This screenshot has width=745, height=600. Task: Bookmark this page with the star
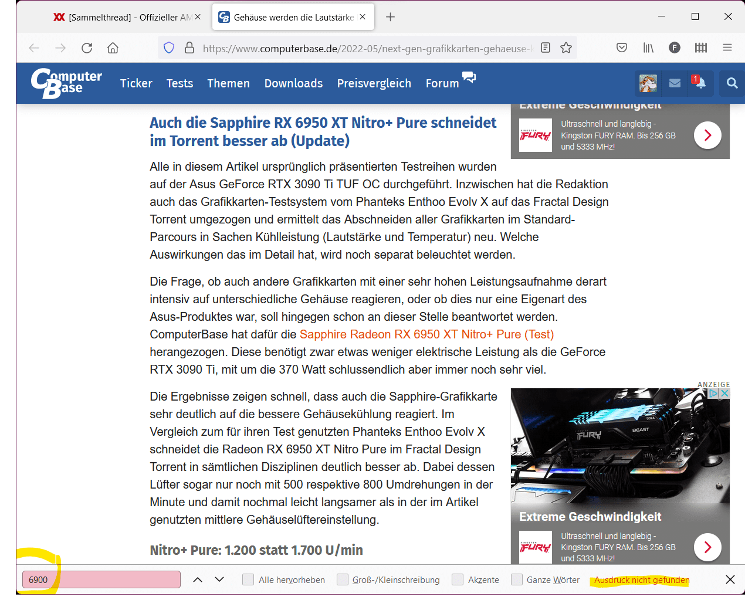point(566,48)
